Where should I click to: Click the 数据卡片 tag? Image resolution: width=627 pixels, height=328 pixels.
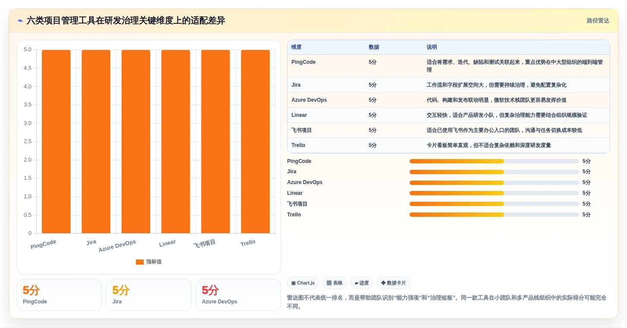[x=394, y=283]
